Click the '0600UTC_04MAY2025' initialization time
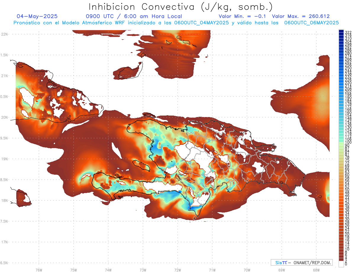Viewport: 355px width, 274px height. click(x=201, y=22)
